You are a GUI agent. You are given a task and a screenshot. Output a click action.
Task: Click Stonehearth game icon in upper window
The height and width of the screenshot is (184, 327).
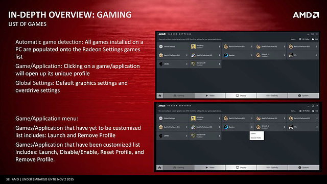coord(193,64)
